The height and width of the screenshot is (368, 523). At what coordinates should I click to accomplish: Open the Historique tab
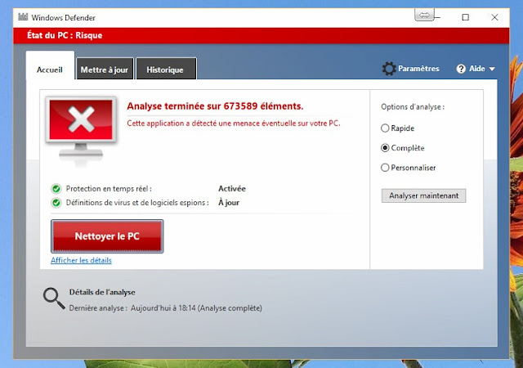point(166,69)
